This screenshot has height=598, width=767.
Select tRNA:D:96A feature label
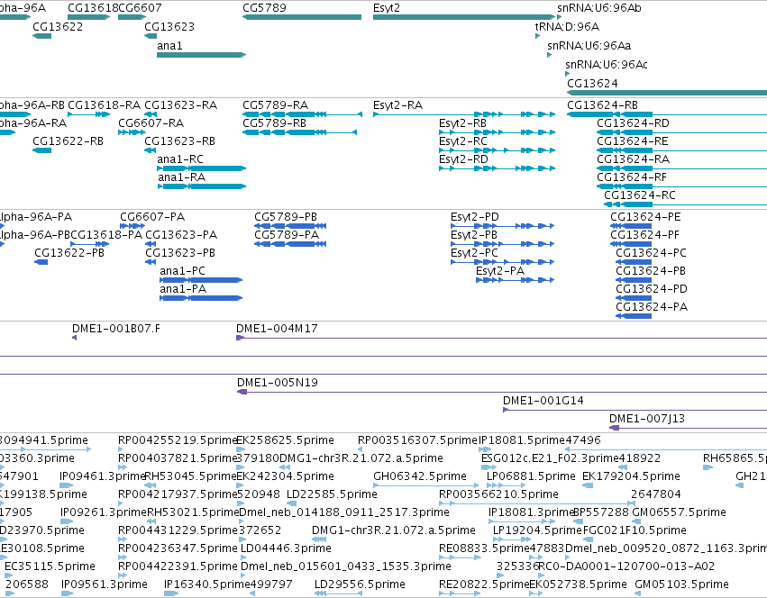pos(567,26)
